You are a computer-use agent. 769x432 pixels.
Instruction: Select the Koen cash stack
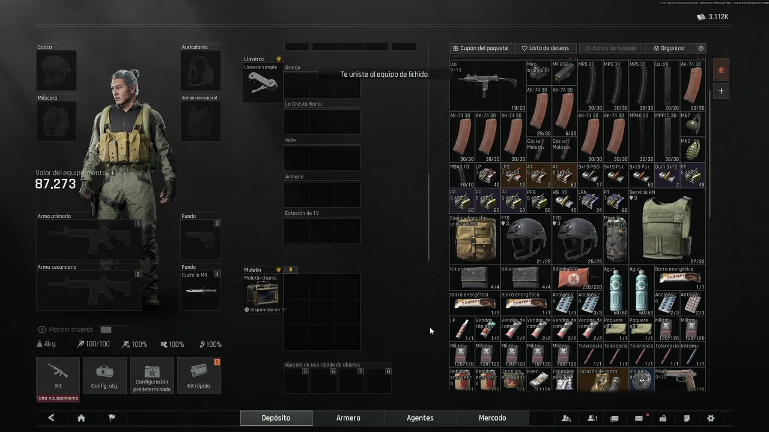pos(538,380)
